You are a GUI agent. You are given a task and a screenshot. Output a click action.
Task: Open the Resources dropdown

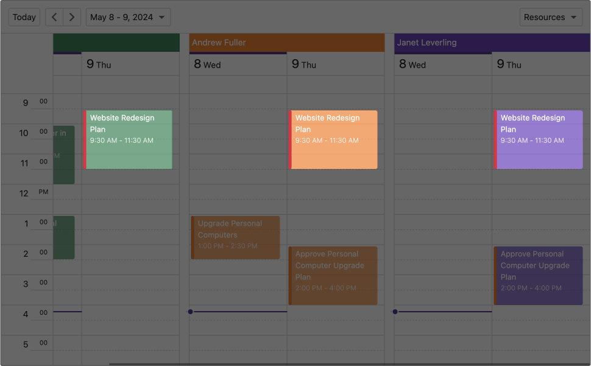click(551, 16)
